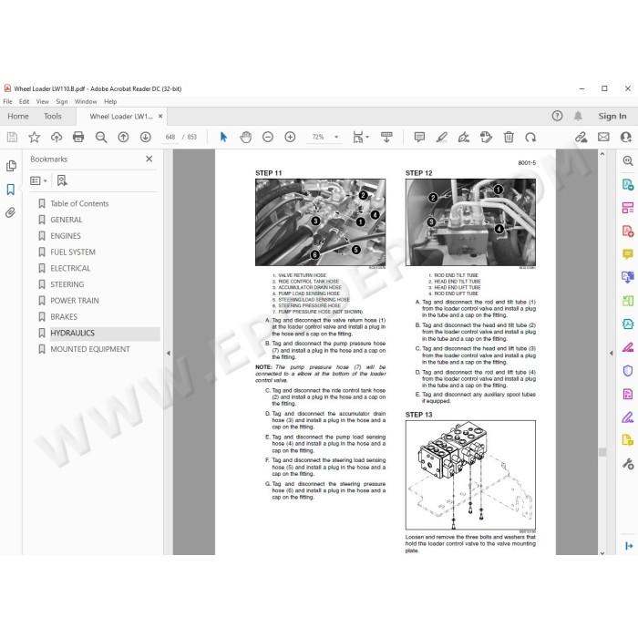Zoom out with minus button
The image size is (638, 638).
[x=268, y=137]
